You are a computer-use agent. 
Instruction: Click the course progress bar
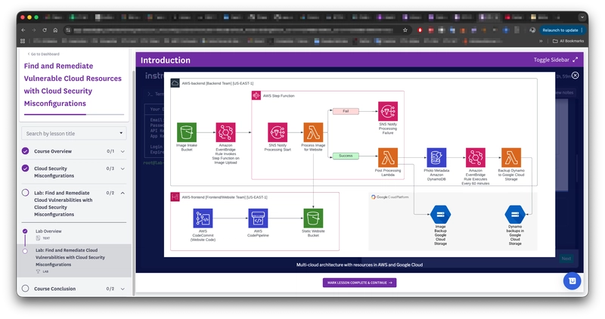pos(74,115)
